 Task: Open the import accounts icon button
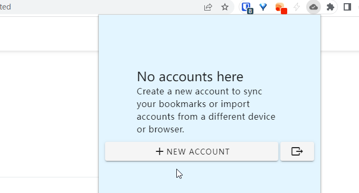(x=297, y=151)
